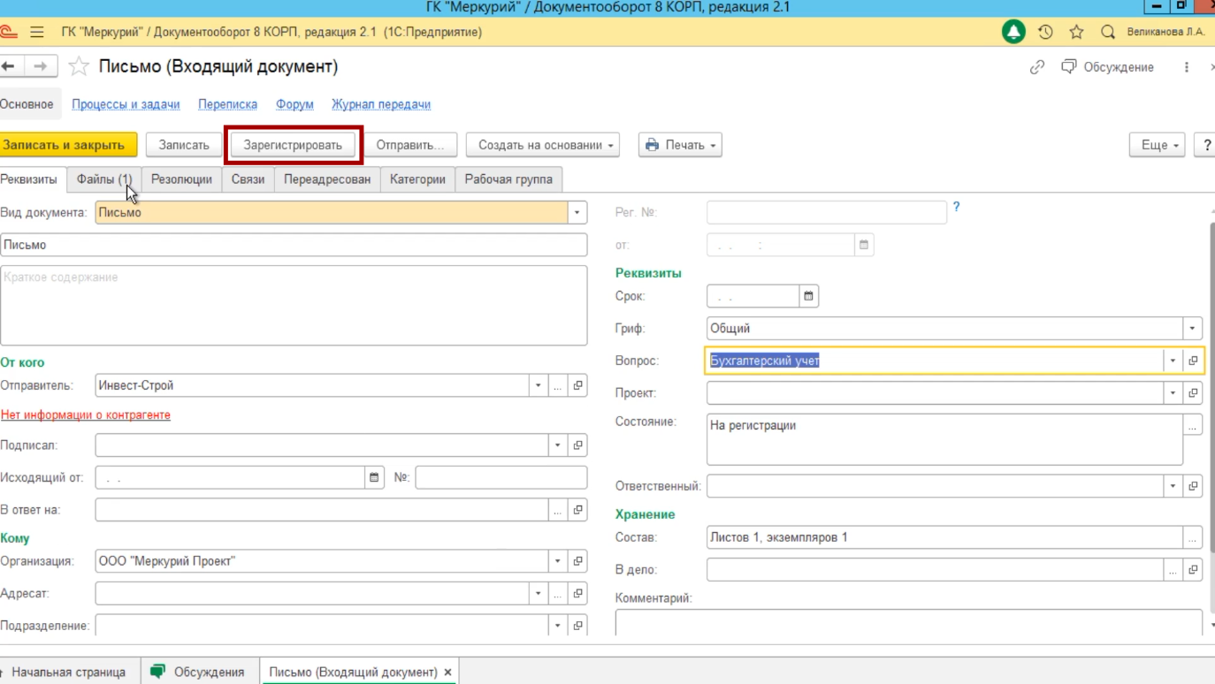Open В ответ на linked document icon
This screenshot has height=684, width=1215.
click(577, 510)
